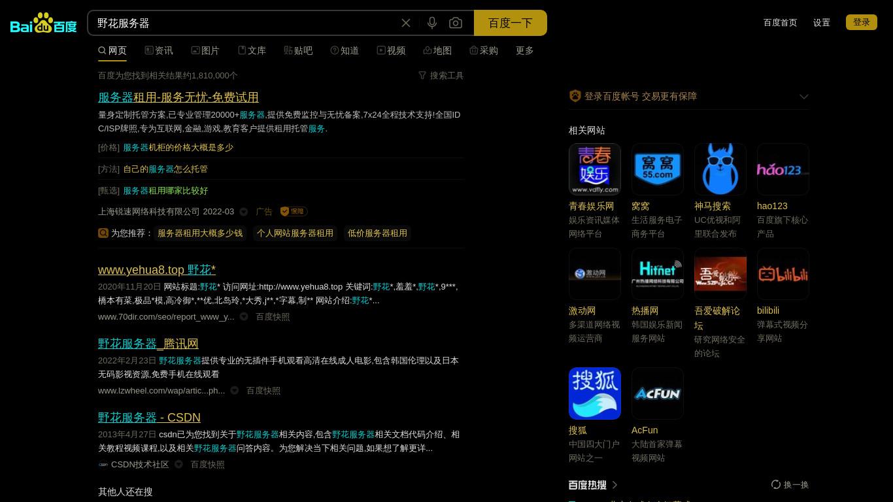Open the 野花服务器_腾讯网 result
The image size is (893, 502).
[x=148, y=343]
